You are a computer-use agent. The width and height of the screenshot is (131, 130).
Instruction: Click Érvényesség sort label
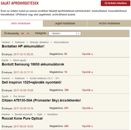tap(11, 33)
